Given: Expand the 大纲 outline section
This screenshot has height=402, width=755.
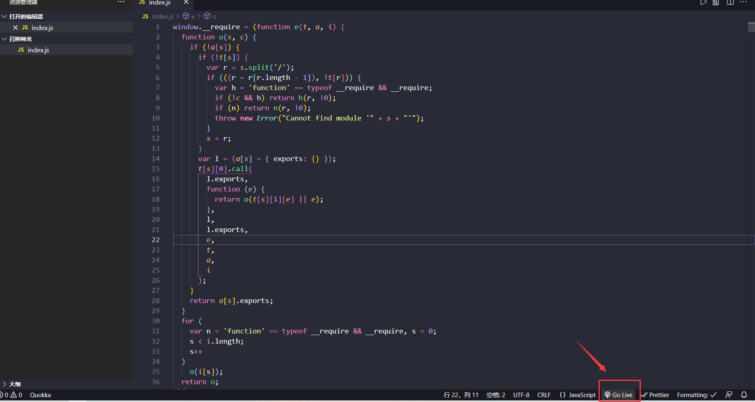Looking at the screenshot, I should 66,384.
